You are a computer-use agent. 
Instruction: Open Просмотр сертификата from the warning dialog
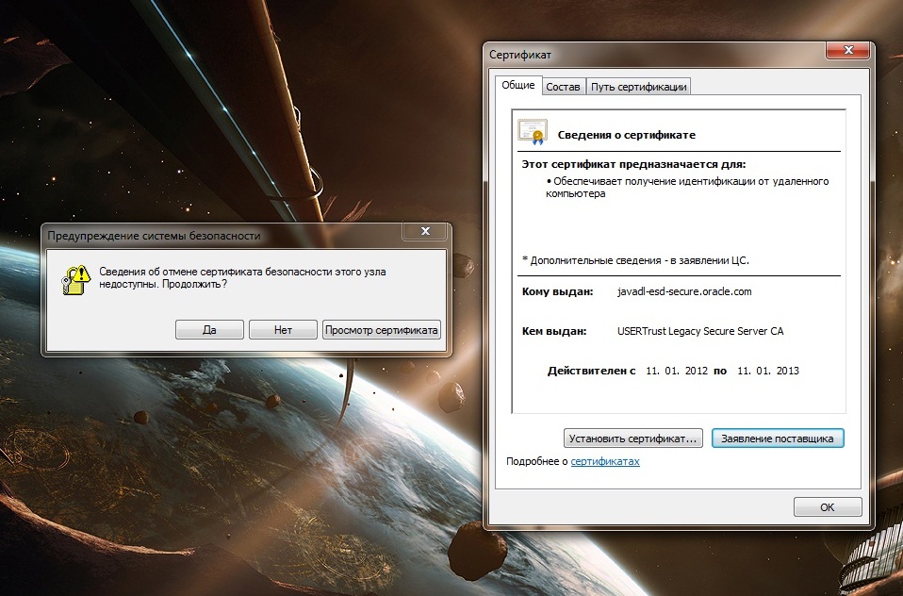tap(381, 330)
